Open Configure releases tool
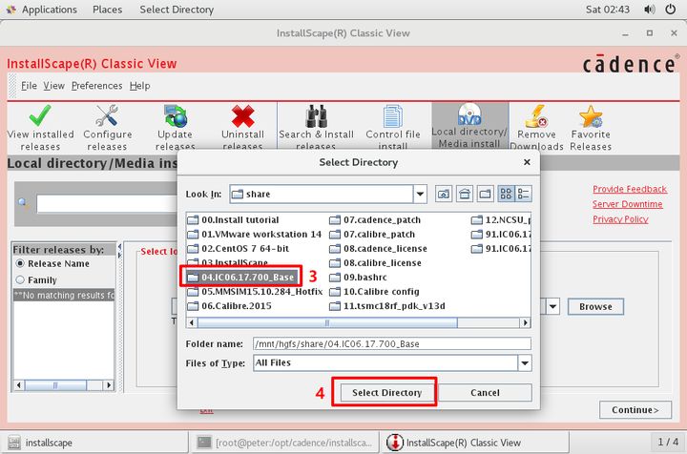This screenshot has width=687, height=454. [x=107, y=128]
